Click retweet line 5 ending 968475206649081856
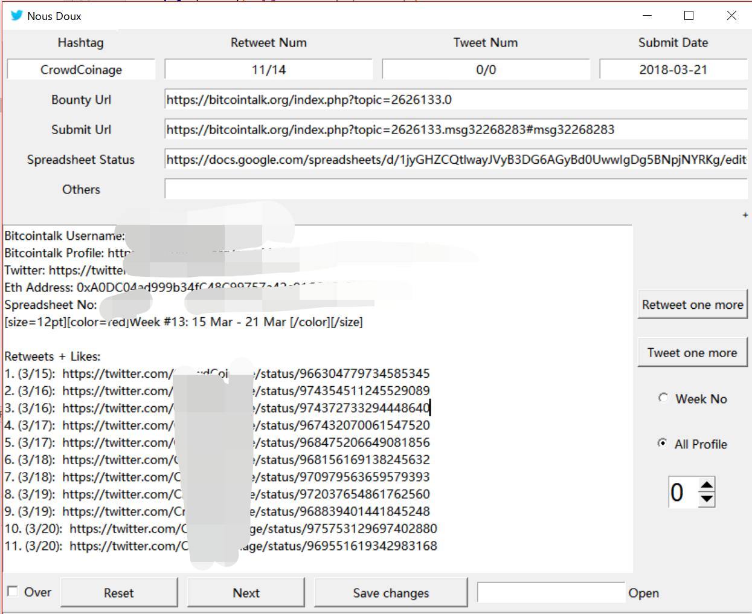The image size is (752, 614). (217, 442)
